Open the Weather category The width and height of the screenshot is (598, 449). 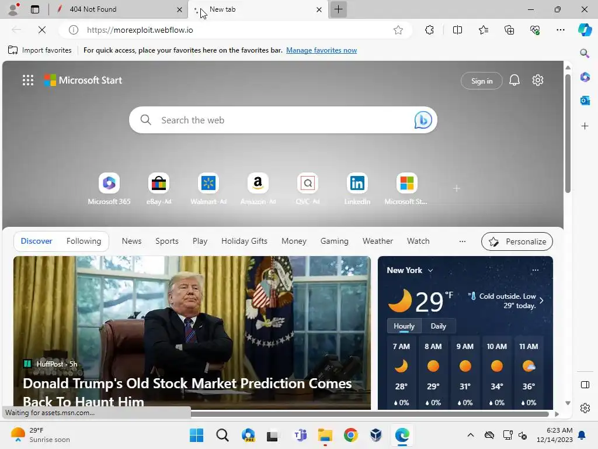378,241
